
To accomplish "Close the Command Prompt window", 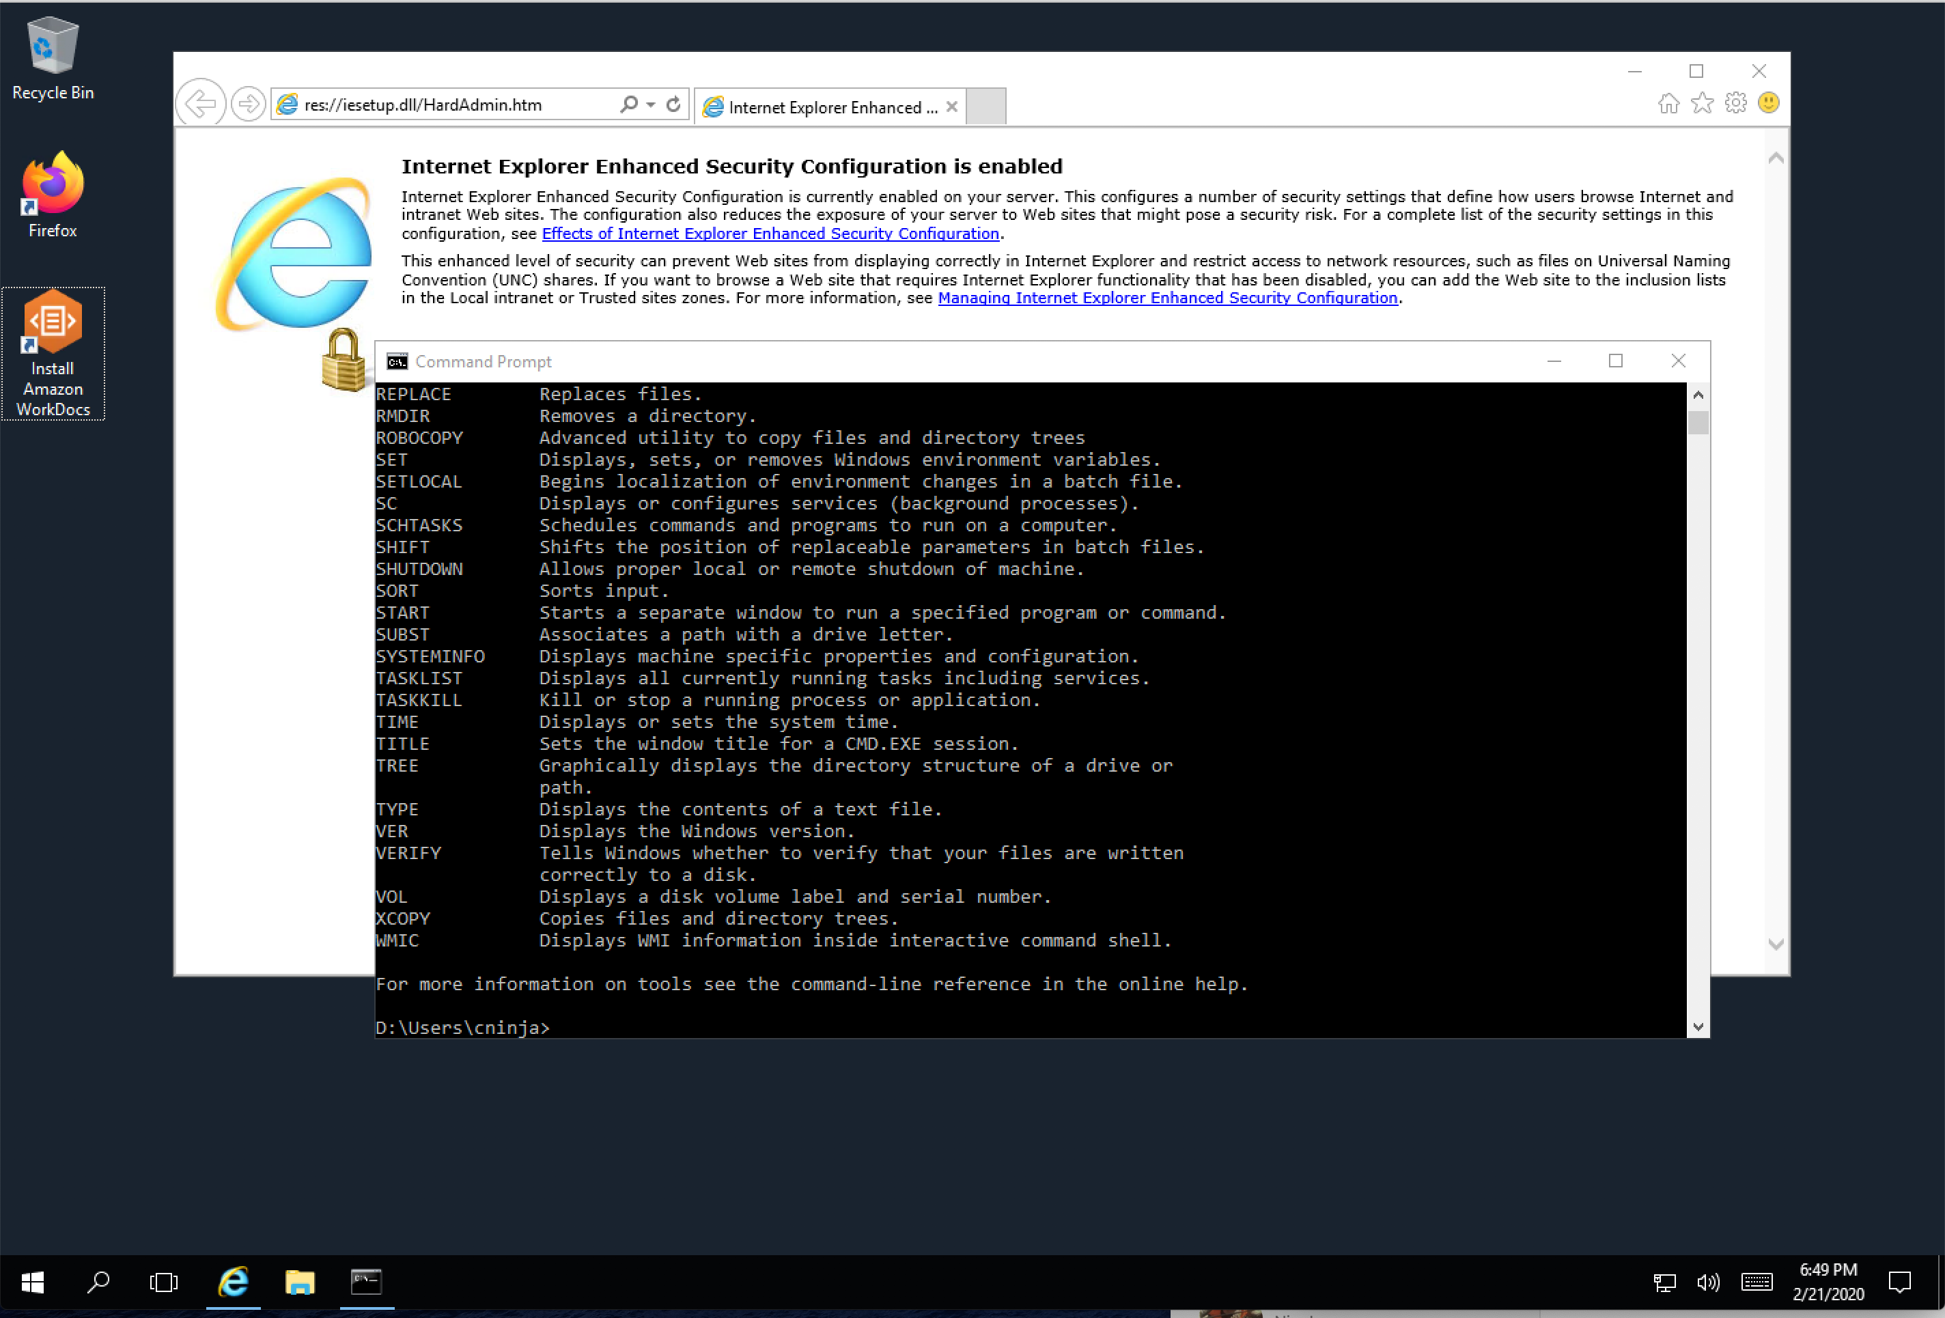I will click(x=1678, y=361).
